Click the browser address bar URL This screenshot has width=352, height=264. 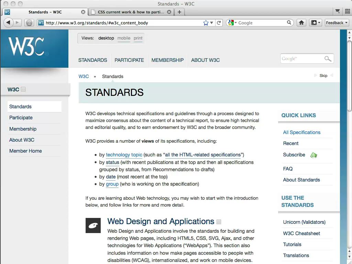coord(97,23)
